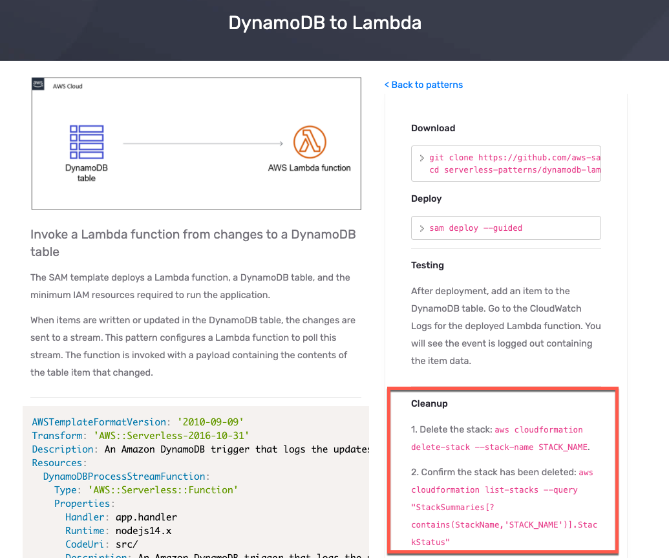
Task: Click the AWSTemplateFormatVersion line in template
Action: point(138,422)
